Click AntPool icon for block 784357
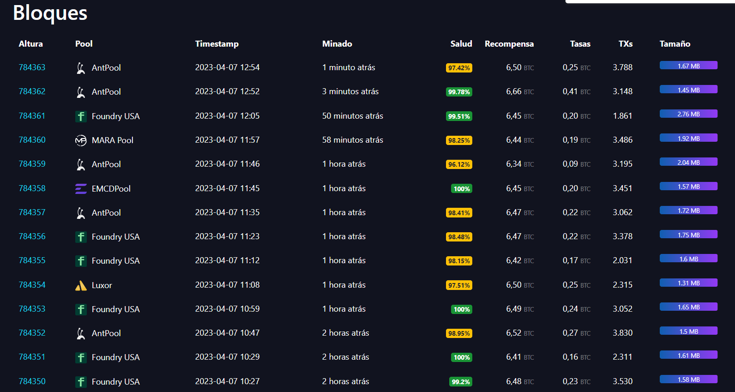This screenshot has height=392, width=735. [81, 213]
